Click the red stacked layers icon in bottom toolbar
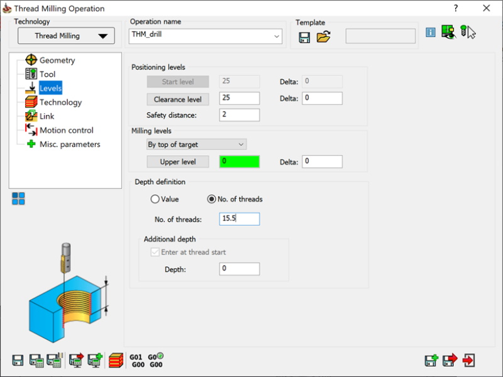 pos(116,361)
